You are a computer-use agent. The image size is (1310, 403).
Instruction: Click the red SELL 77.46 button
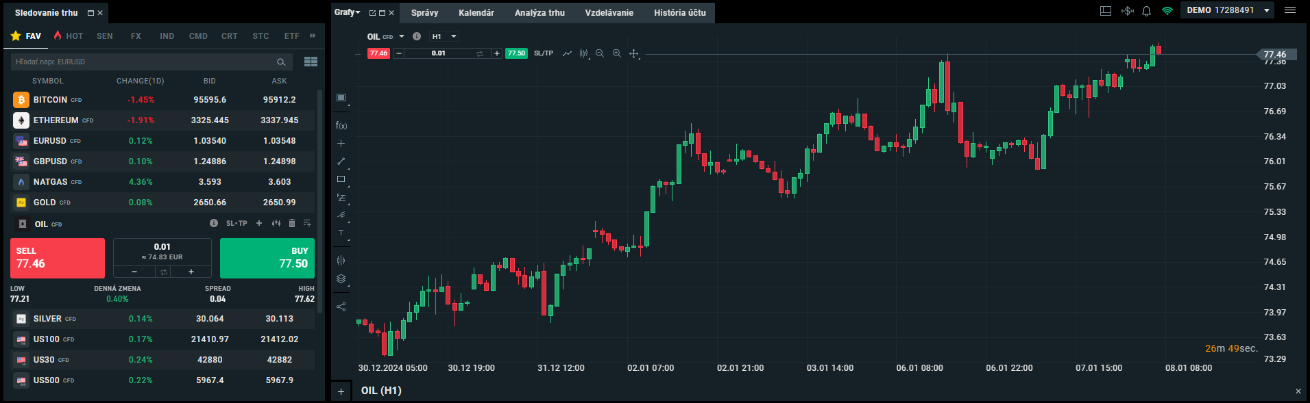pos(58,258)
